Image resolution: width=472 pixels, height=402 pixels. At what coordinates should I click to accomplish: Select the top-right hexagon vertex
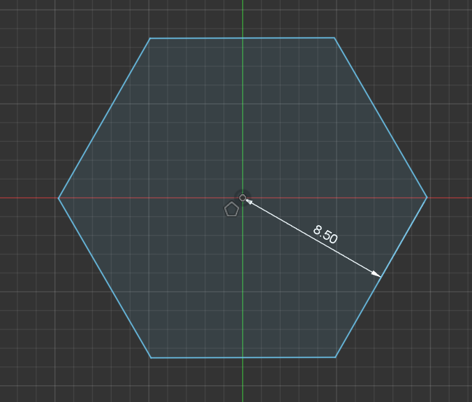pyautogui.click(x=334, y=38)
